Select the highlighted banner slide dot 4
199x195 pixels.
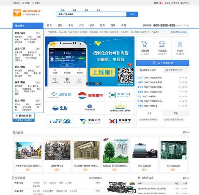tap(97, 84)
